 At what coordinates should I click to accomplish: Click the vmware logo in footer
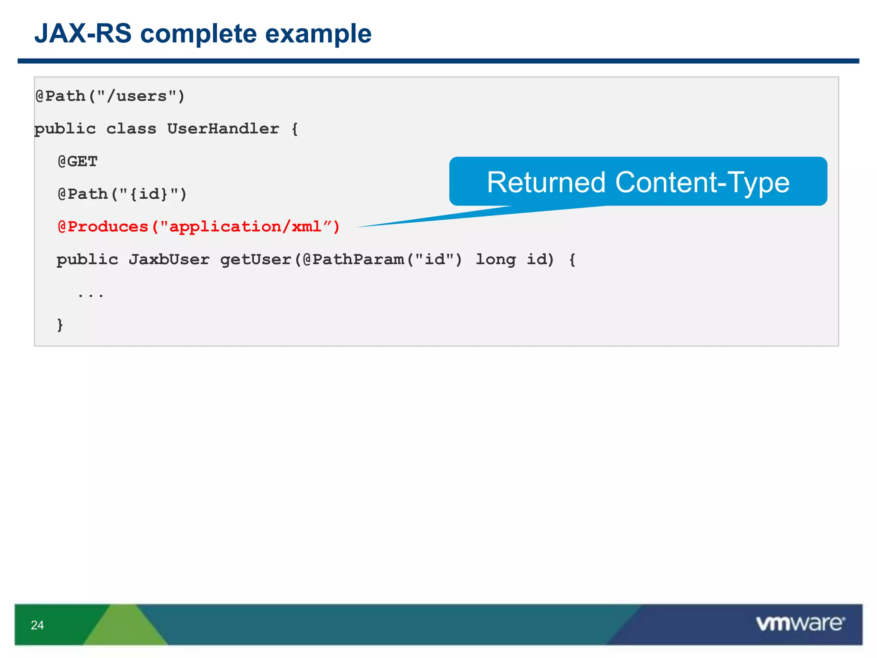[800, 623]
